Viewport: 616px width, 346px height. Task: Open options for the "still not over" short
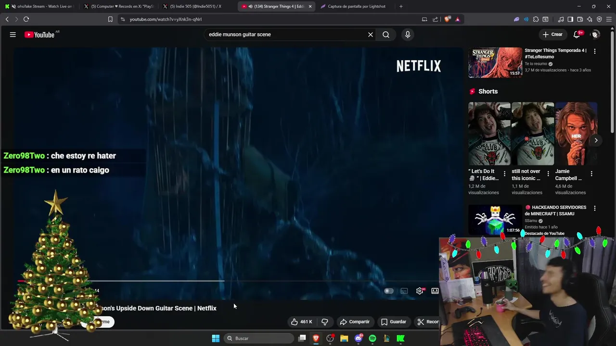(548, 174)
